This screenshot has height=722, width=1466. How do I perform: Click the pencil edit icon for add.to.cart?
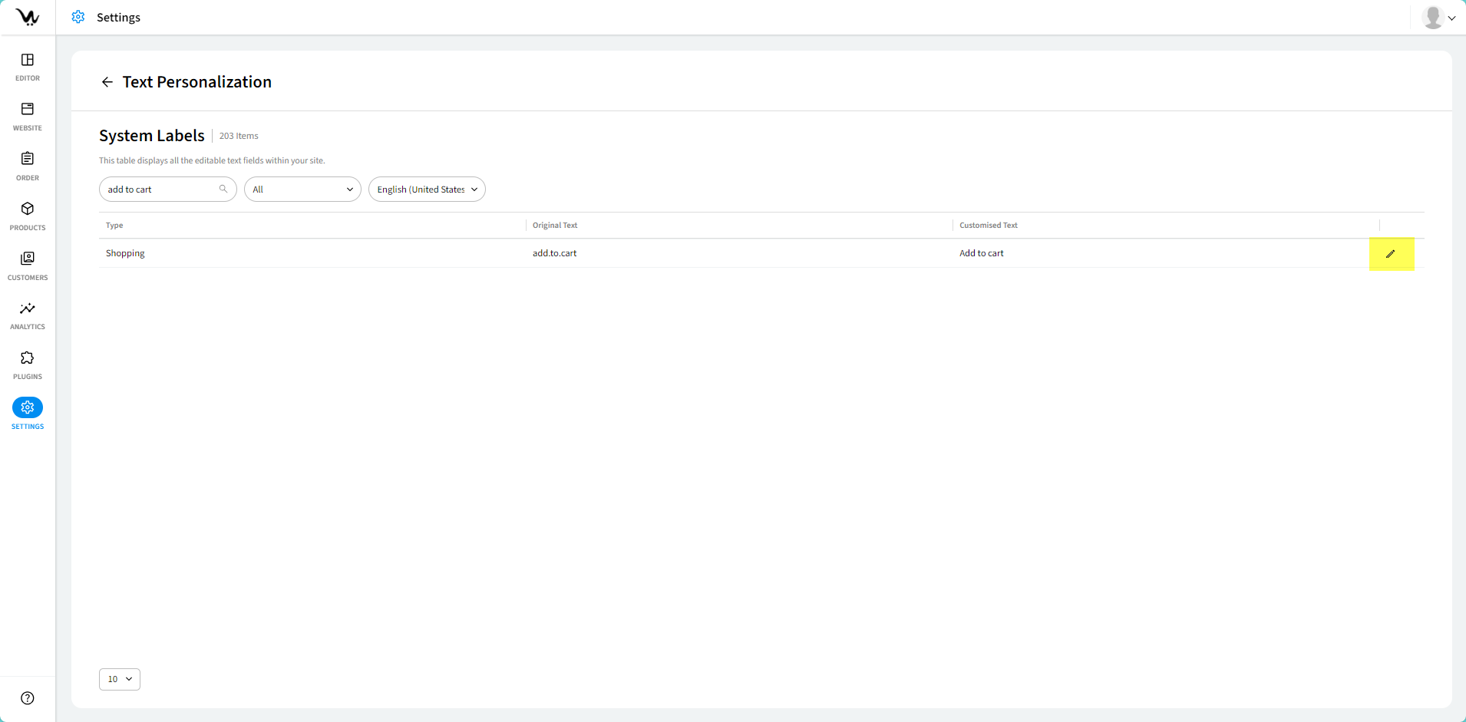point(1390,254)
